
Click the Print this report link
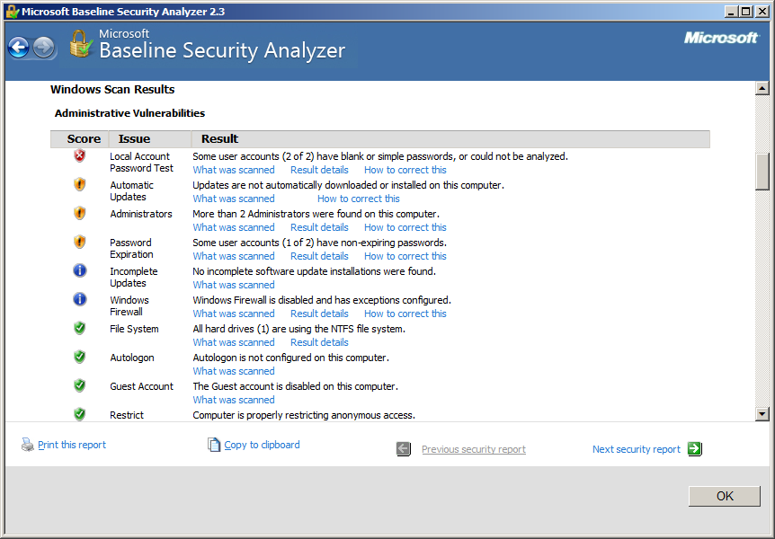(x=72, y=445)
